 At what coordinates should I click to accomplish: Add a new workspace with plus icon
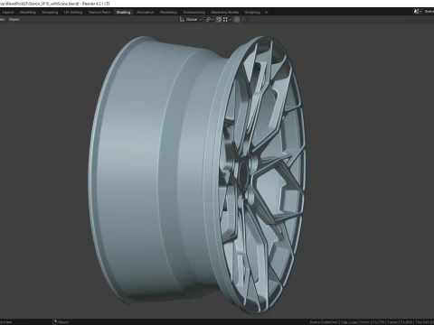[266, 13]
